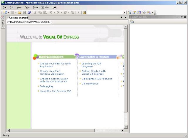
Task: Click the Properties icon in Solution Explorer
Action: tap(132, 21)
